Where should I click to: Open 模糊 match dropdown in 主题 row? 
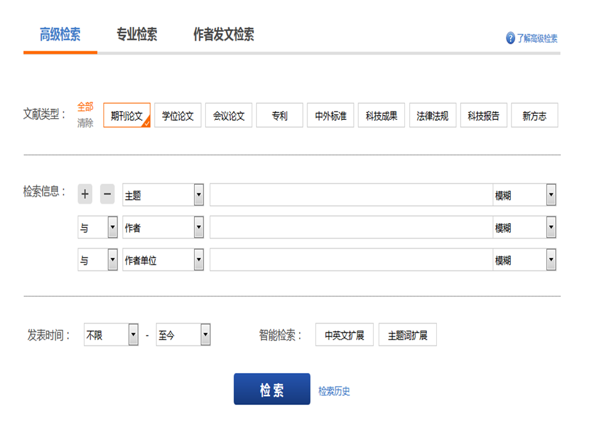pyautogui.click(x=525, y=195)
